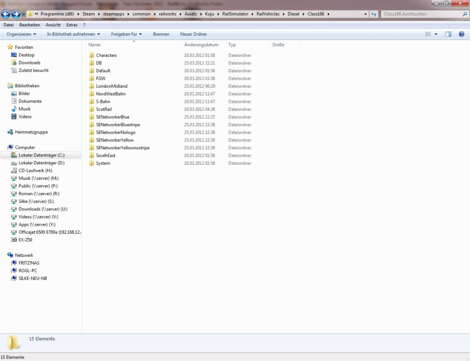Open the Bearbeiten menu
Viewport: 470px width, 361px height.
(30, 25)
